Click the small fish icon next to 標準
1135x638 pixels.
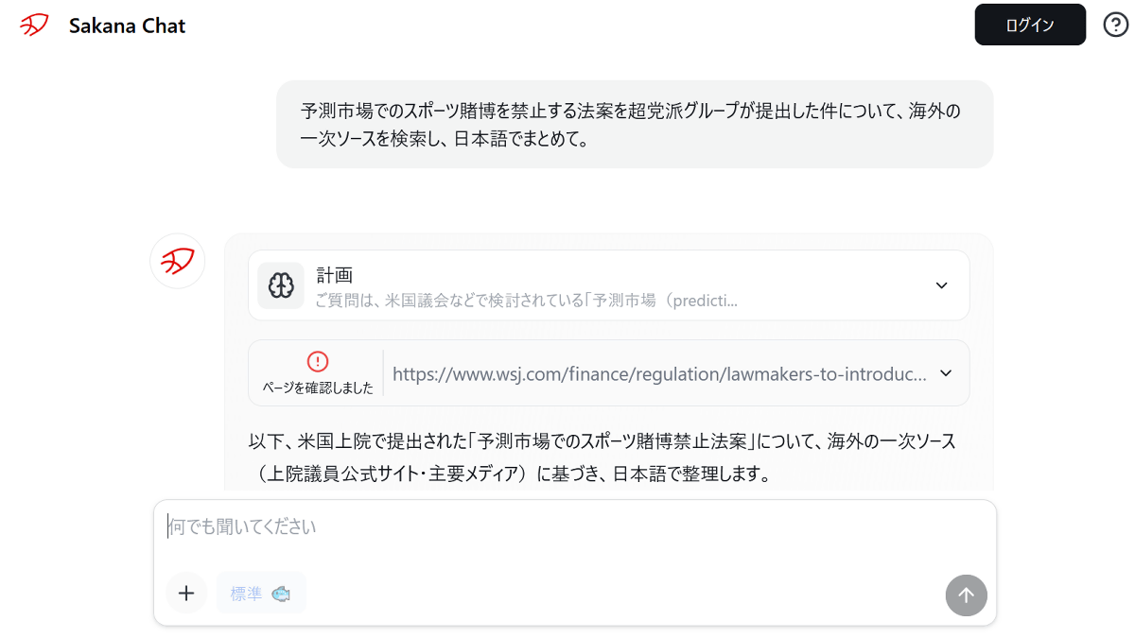pyautogui.click(x=281, y=594)
